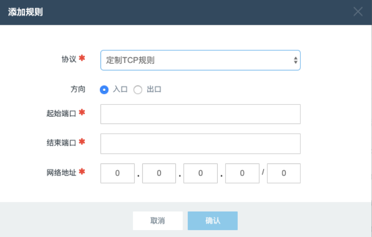Click the mask field after the slash
This screenshot has height=237, width=372.
point(284,173)
